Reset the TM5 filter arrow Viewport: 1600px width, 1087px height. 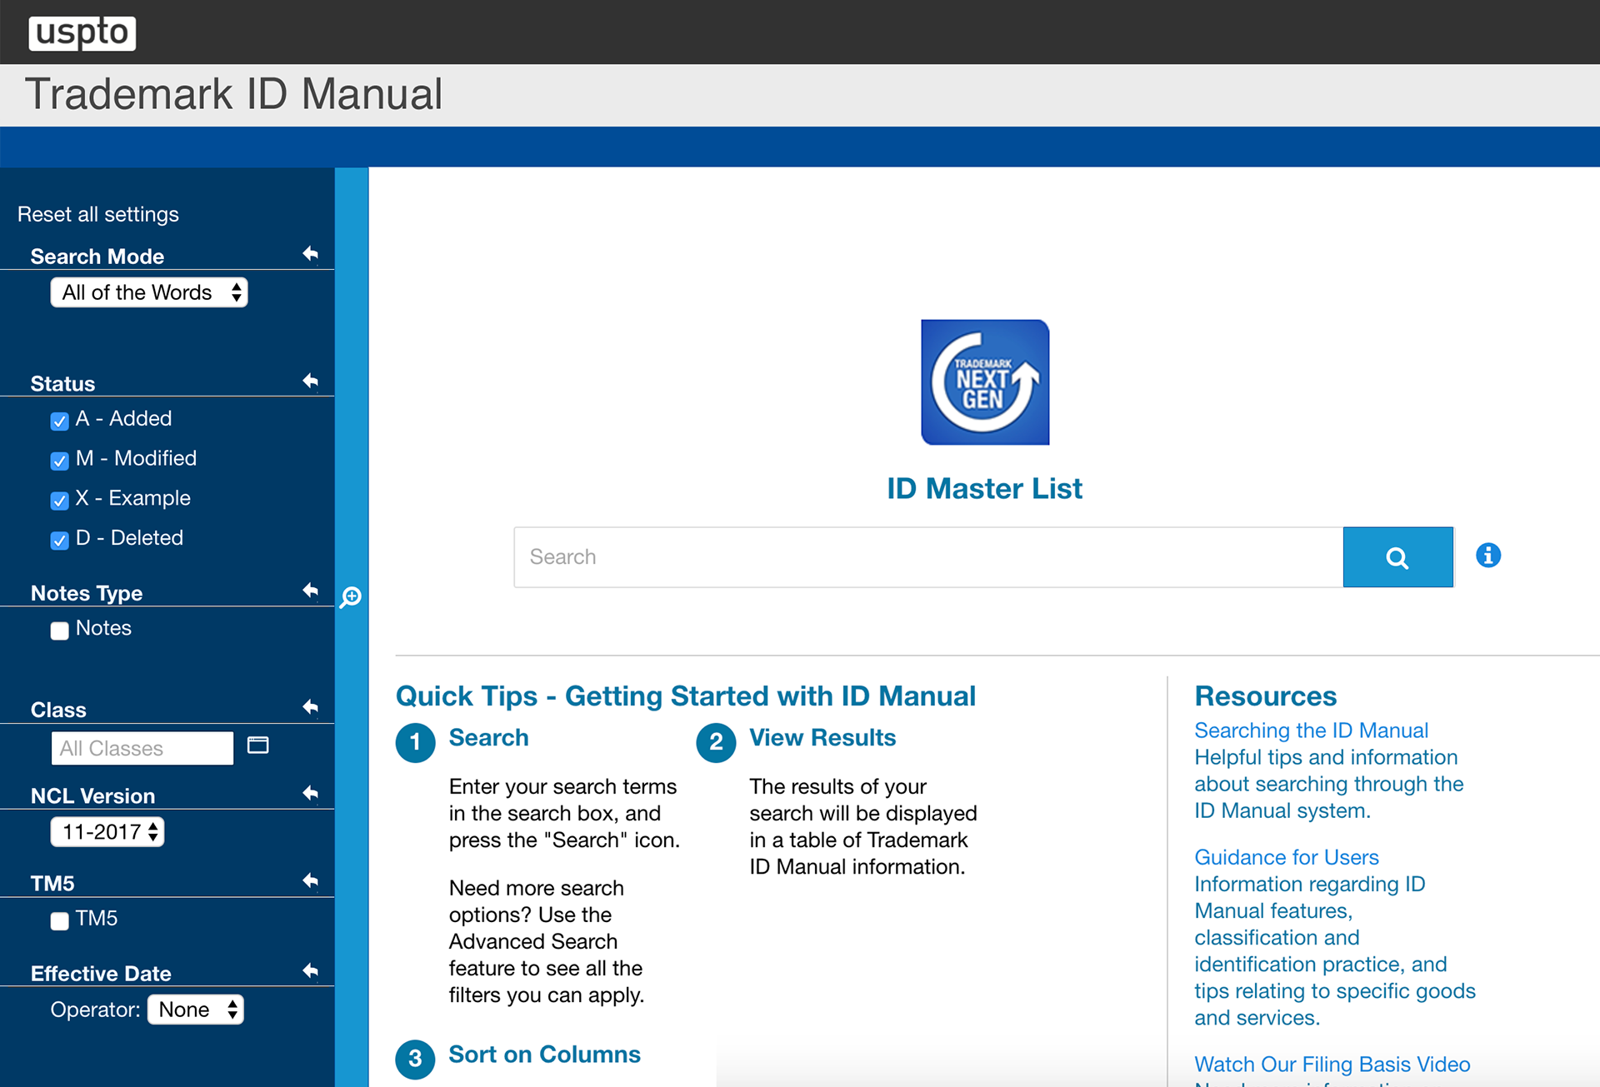[310, 881]
